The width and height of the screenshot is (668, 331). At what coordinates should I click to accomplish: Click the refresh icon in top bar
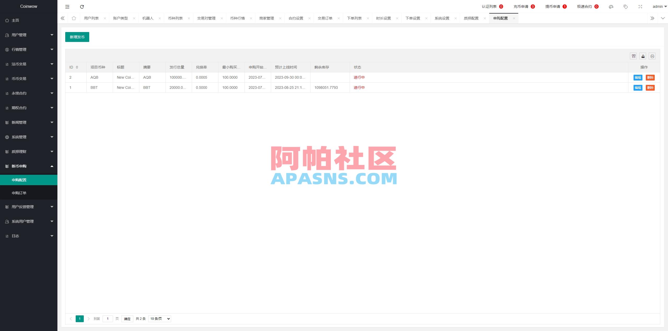pos(82,7)
